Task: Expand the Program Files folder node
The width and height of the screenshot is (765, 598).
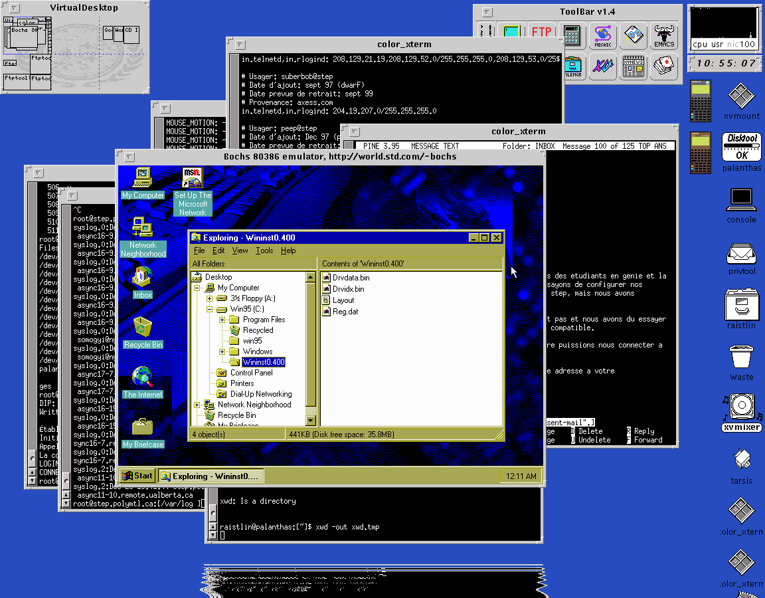Action: coord(222,320)
